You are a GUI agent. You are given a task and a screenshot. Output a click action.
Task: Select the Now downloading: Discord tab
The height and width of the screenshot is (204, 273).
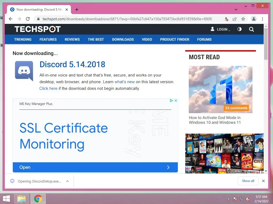[39, 10]
